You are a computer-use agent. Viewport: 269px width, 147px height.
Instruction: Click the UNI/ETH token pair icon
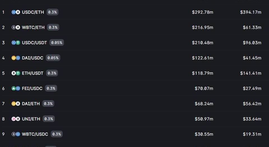(16, 119)
